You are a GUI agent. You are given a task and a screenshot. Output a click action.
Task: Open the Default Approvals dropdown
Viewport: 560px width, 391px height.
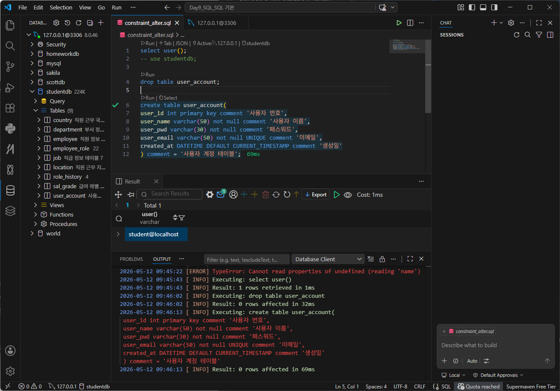pyautogui.click(x=498, y=375)
